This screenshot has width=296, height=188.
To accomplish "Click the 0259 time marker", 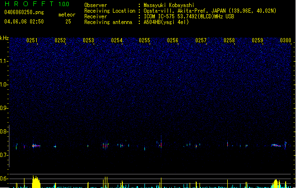I will (257, 40).
